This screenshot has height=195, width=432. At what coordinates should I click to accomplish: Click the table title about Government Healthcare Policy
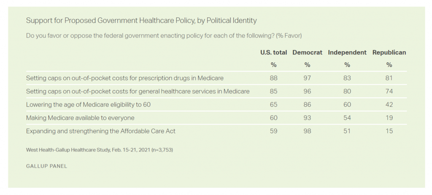pos(141,20)
